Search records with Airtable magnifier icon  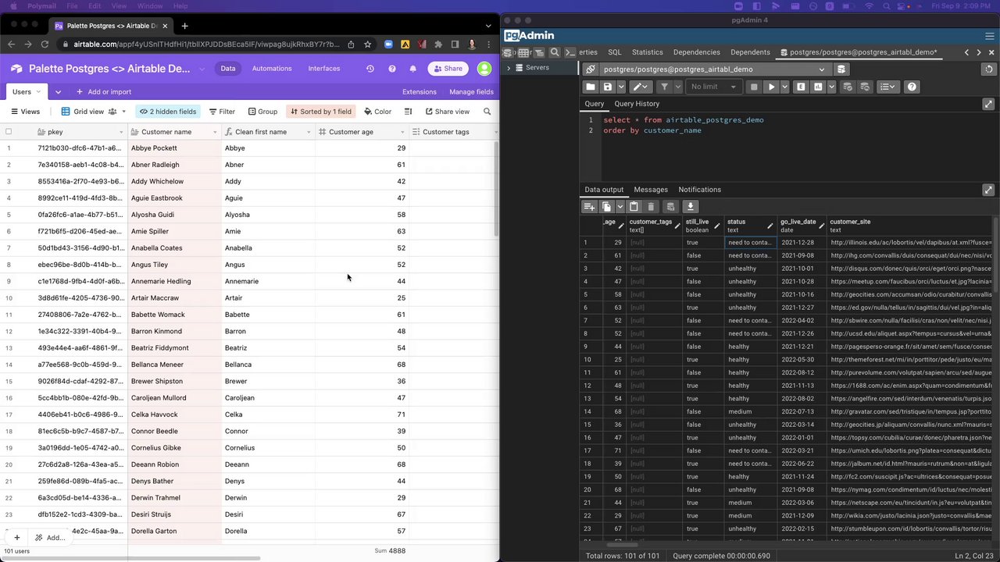tap(487, 112)
